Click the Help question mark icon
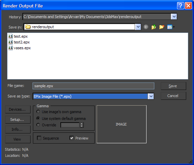The width and height of the screenshot is (194, 165). pos(180,6)
